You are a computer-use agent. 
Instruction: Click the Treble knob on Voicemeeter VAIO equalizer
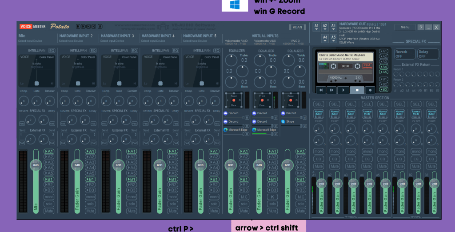[x=231, y=60]
